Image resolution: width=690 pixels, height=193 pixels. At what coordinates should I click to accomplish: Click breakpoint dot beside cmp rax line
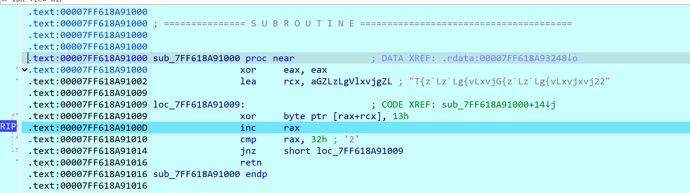pos(17,137)
